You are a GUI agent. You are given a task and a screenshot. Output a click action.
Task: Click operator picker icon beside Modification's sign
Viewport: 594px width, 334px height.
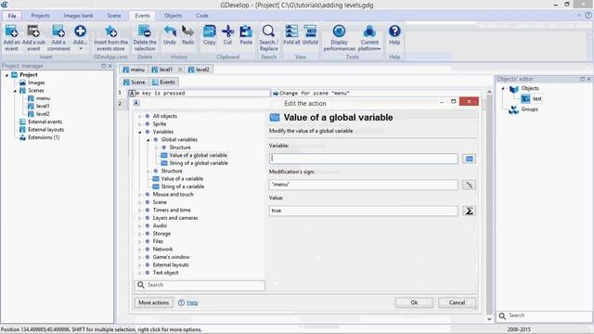point(469,185)
